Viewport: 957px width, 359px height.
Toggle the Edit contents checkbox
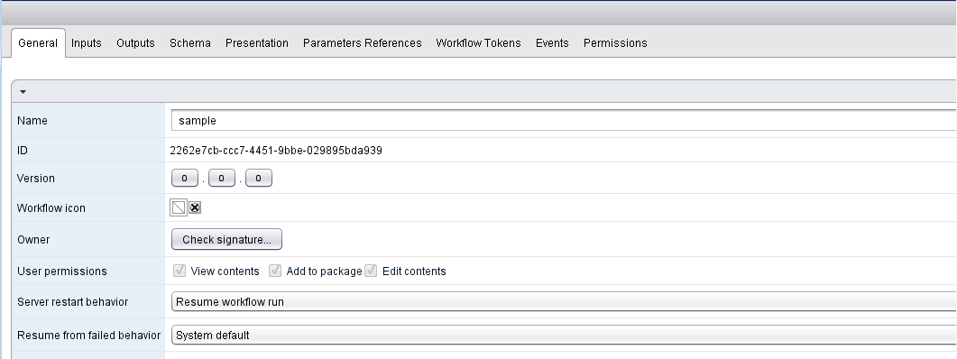[x=371, y=271]
